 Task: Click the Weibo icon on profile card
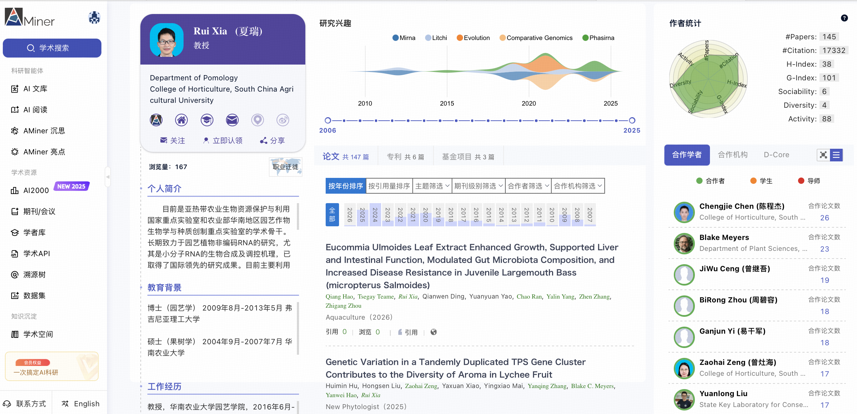click(x=283, y=120)
